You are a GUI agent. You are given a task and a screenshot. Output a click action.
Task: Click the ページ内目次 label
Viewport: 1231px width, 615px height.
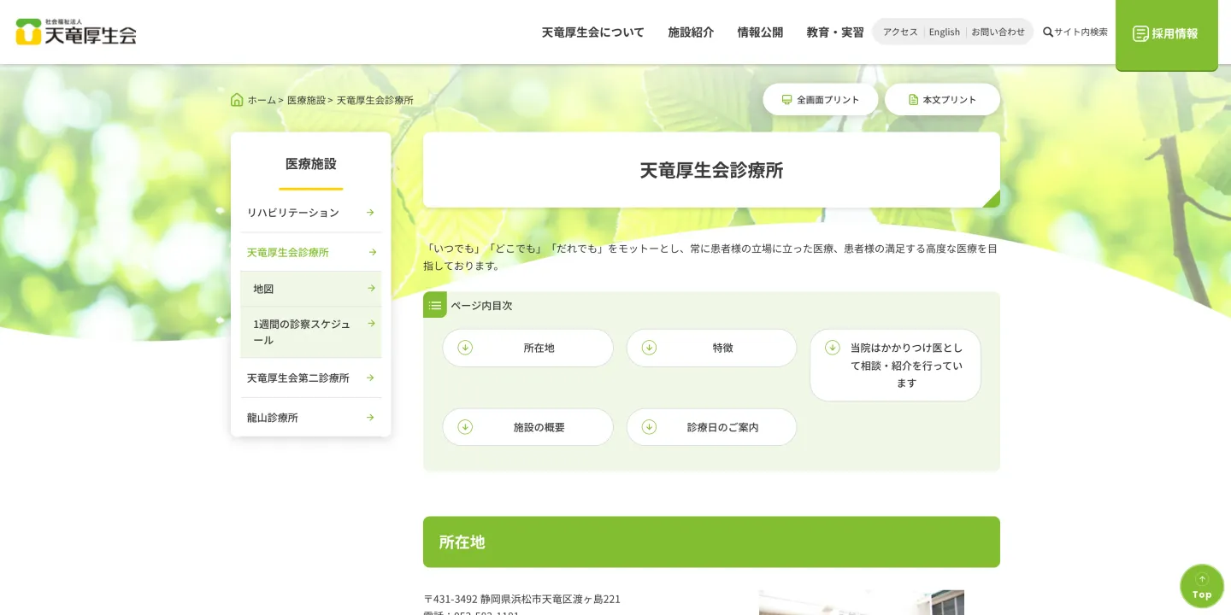481,305
